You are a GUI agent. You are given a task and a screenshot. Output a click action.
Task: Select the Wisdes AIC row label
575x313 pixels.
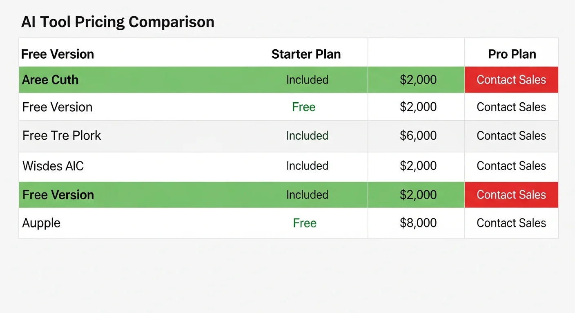tap(53, 166)
